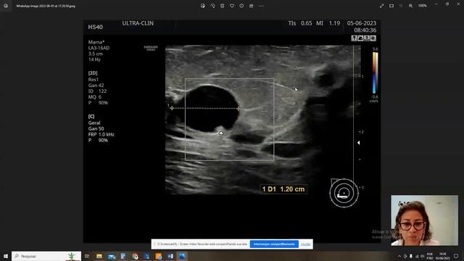Expand hidden system tray icons chevron
The height and width of the screenshot is (261, 464).
399,256
